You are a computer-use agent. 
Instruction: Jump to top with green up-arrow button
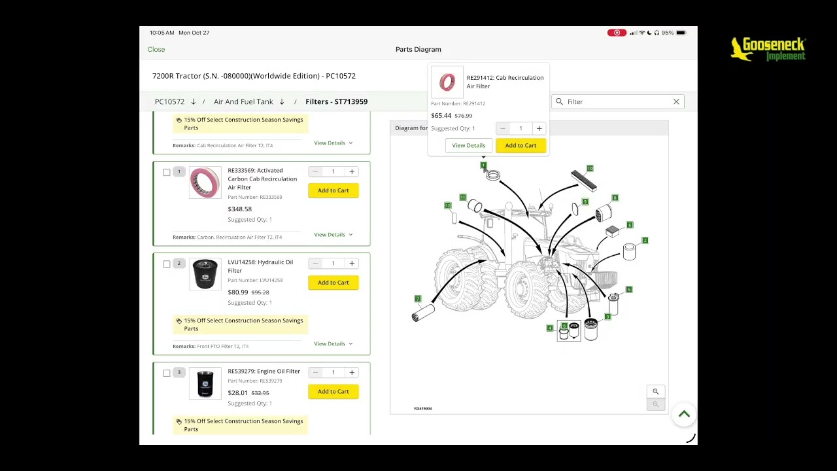[x=684, y=414]
